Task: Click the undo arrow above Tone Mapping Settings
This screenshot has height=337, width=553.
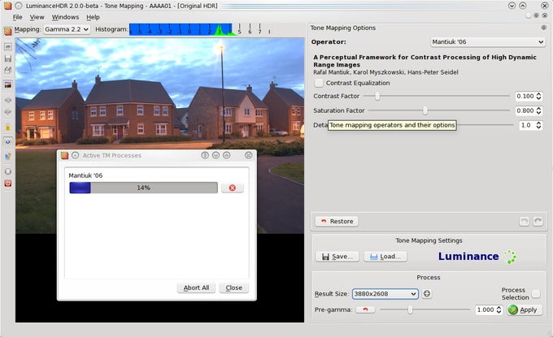Action: coord(524,221)
